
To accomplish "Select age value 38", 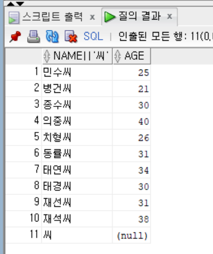I will coord(132,219).
